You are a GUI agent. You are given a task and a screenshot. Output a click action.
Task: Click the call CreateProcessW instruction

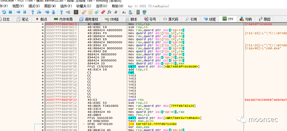[164, 67]
